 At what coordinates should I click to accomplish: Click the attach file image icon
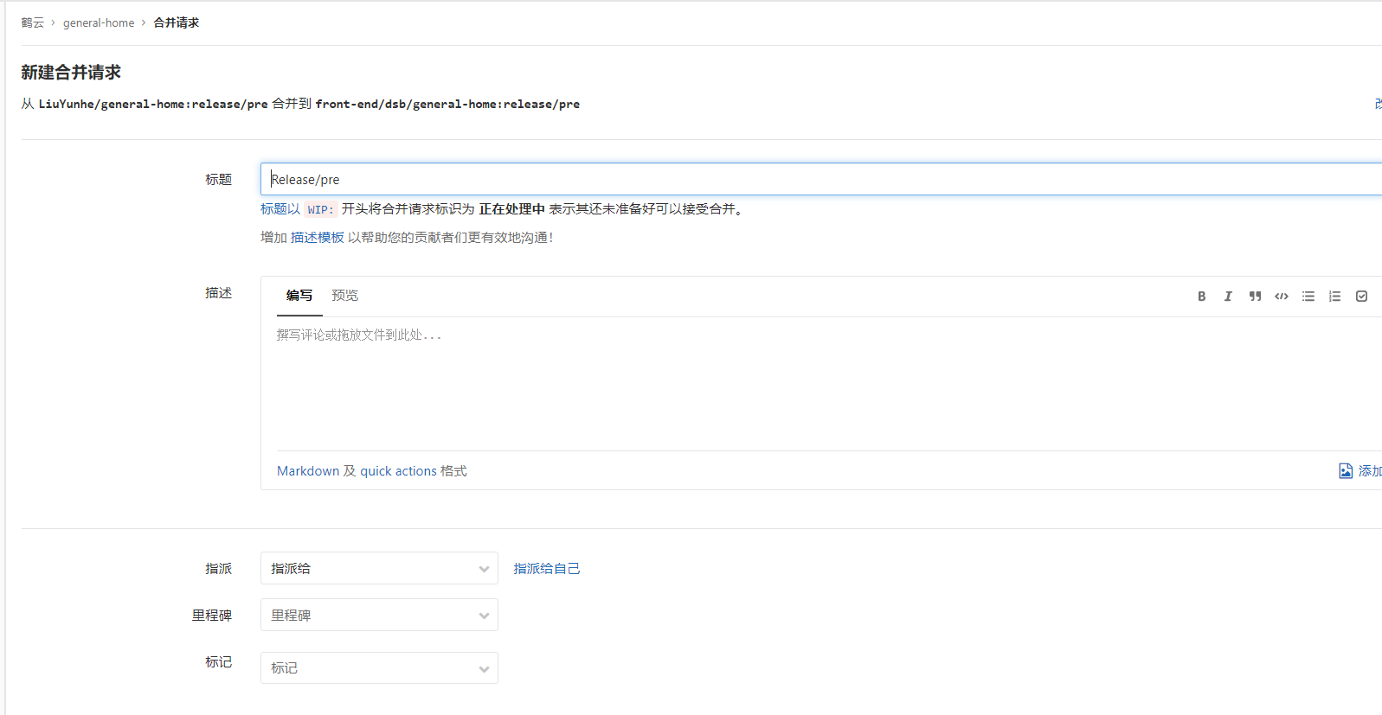[x=1346, y=471]
